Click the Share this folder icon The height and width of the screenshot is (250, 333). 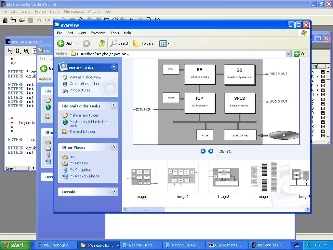65,132
